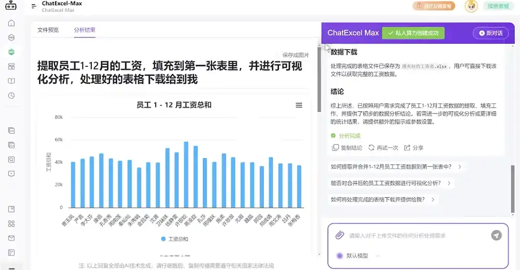Toggle the sidebar collapse menu icon
Viewport: 520px width, 270px height.
point(33,6)
